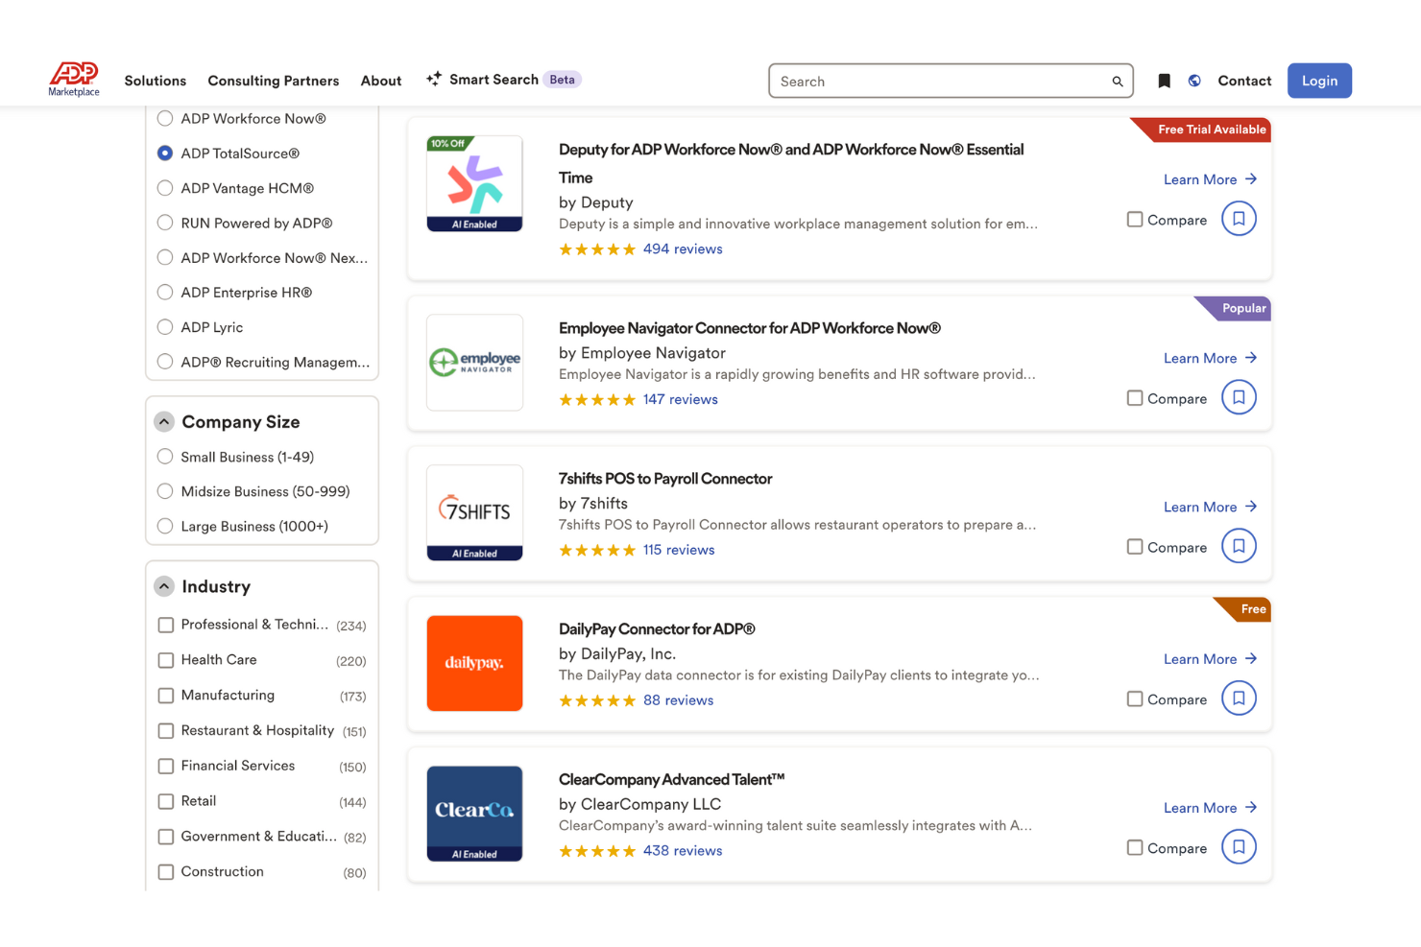The width and height of the screenshot is (1421, 947).
Task: Click Learn More for Employee Navigator
Action: click(1210, 358)
